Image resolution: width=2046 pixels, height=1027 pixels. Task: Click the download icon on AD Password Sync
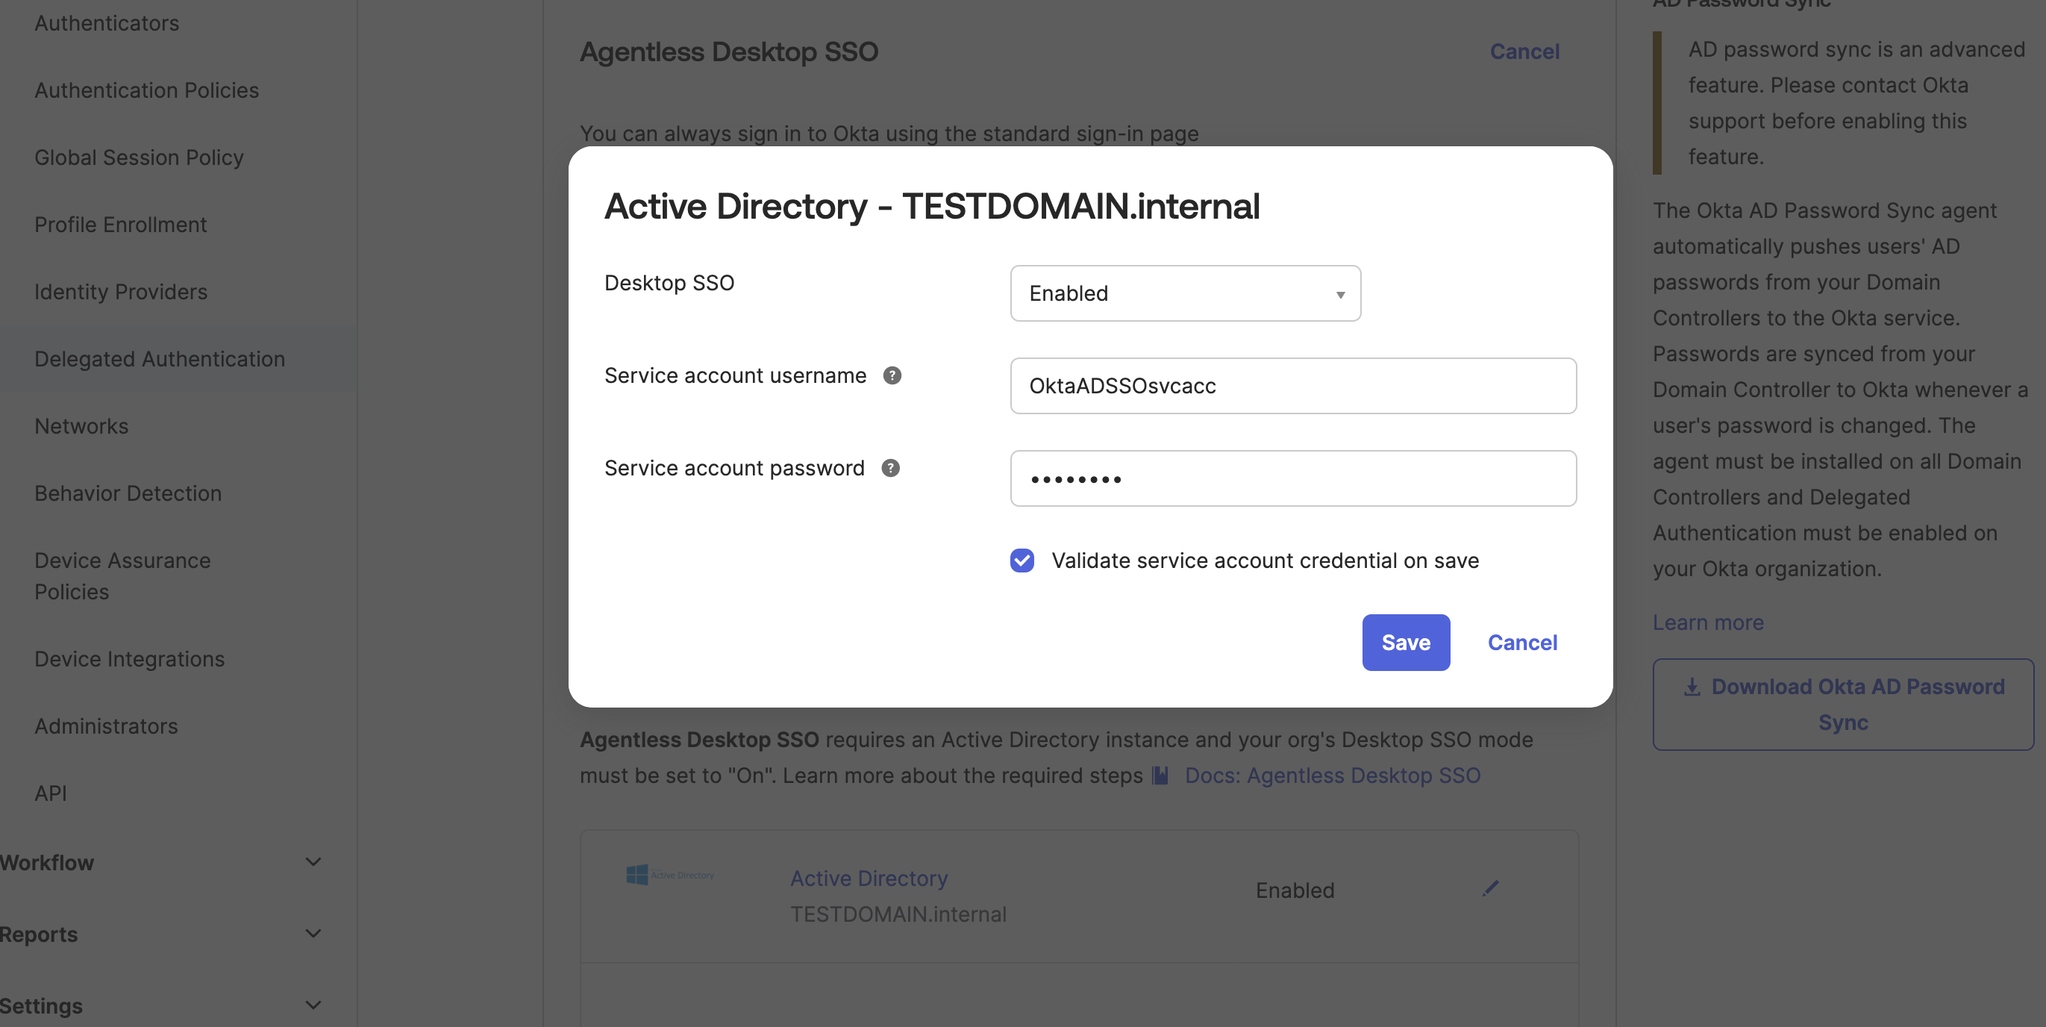click(1692, 686)
